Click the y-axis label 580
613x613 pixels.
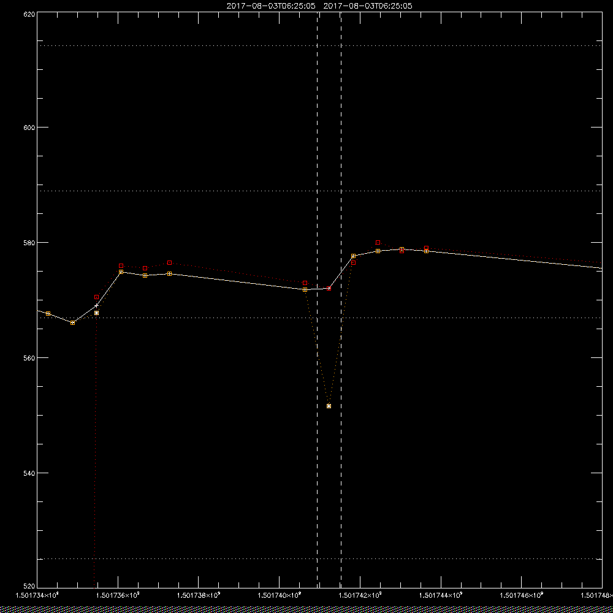pyautogui.click(x=29, y=243)
